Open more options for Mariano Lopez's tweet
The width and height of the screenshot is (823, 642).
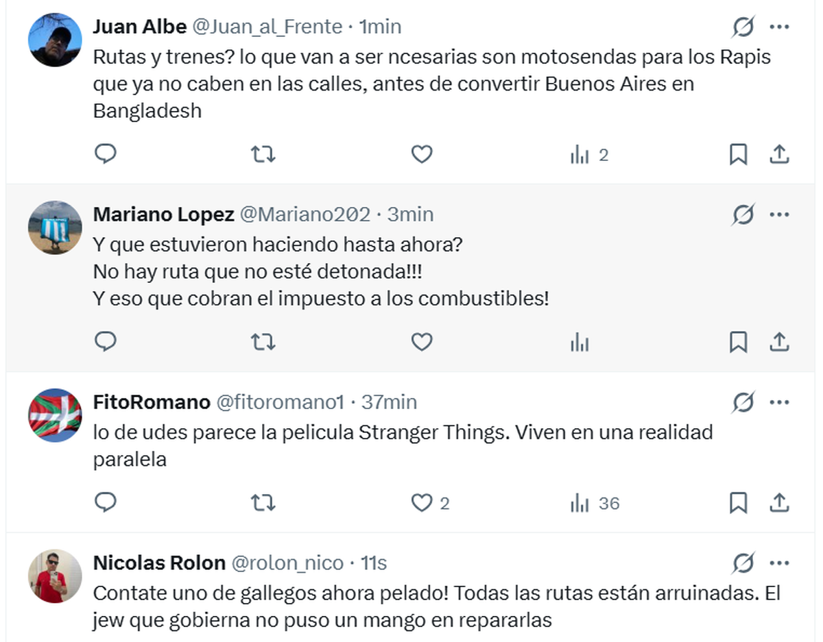(780, 215)
